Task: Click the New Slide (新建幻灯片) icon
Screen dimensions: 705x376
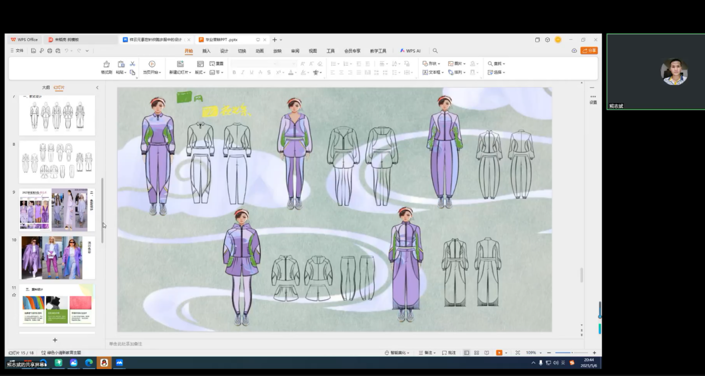Action: pyautogui.click(x=180, y=64)
